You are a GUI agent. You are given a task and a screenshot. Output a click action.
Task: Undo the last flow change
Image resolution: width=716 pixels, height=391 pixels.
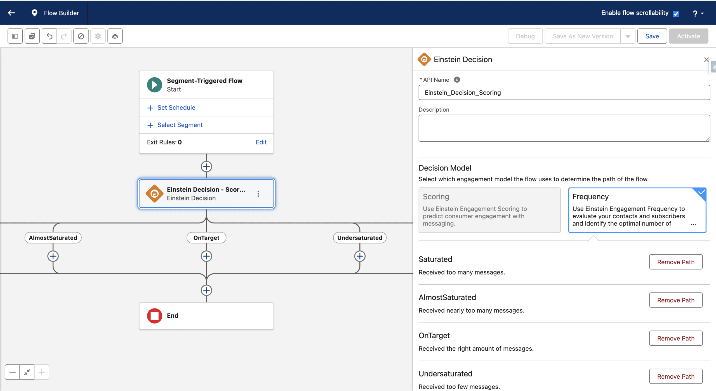coord(50,36)
